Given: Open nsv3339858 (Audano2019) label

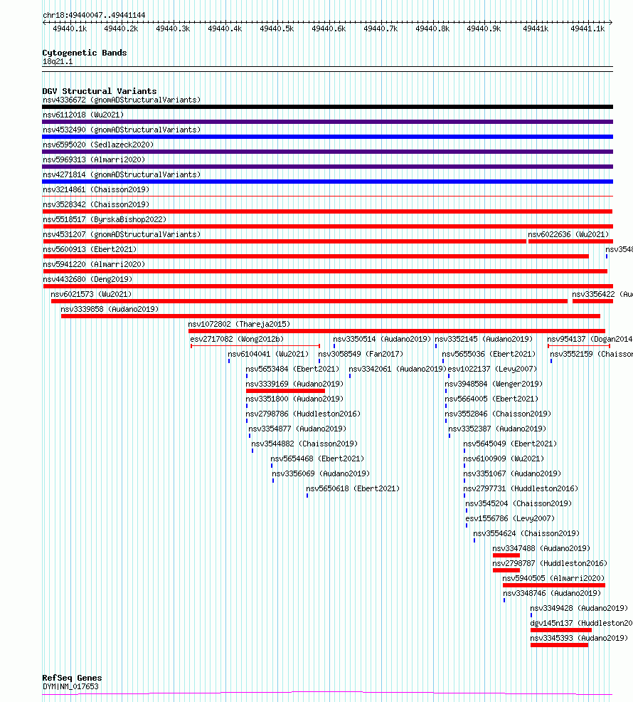Looking at the screenshot, I should (x=110, y=310).
